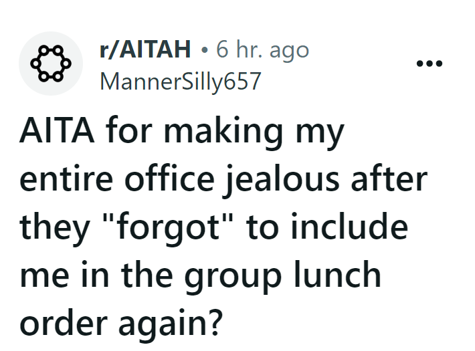Image resolution: width=475 pixels, height=351 pixels.
Task: View MannerSilly657's user profile
Action: click(179, 81)
